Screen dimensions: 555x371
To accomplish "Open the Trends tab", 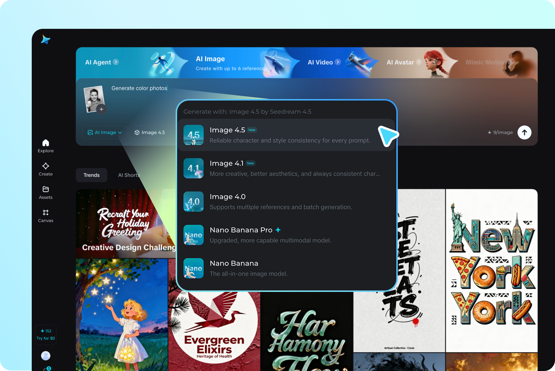I will (x=92, y=175).
